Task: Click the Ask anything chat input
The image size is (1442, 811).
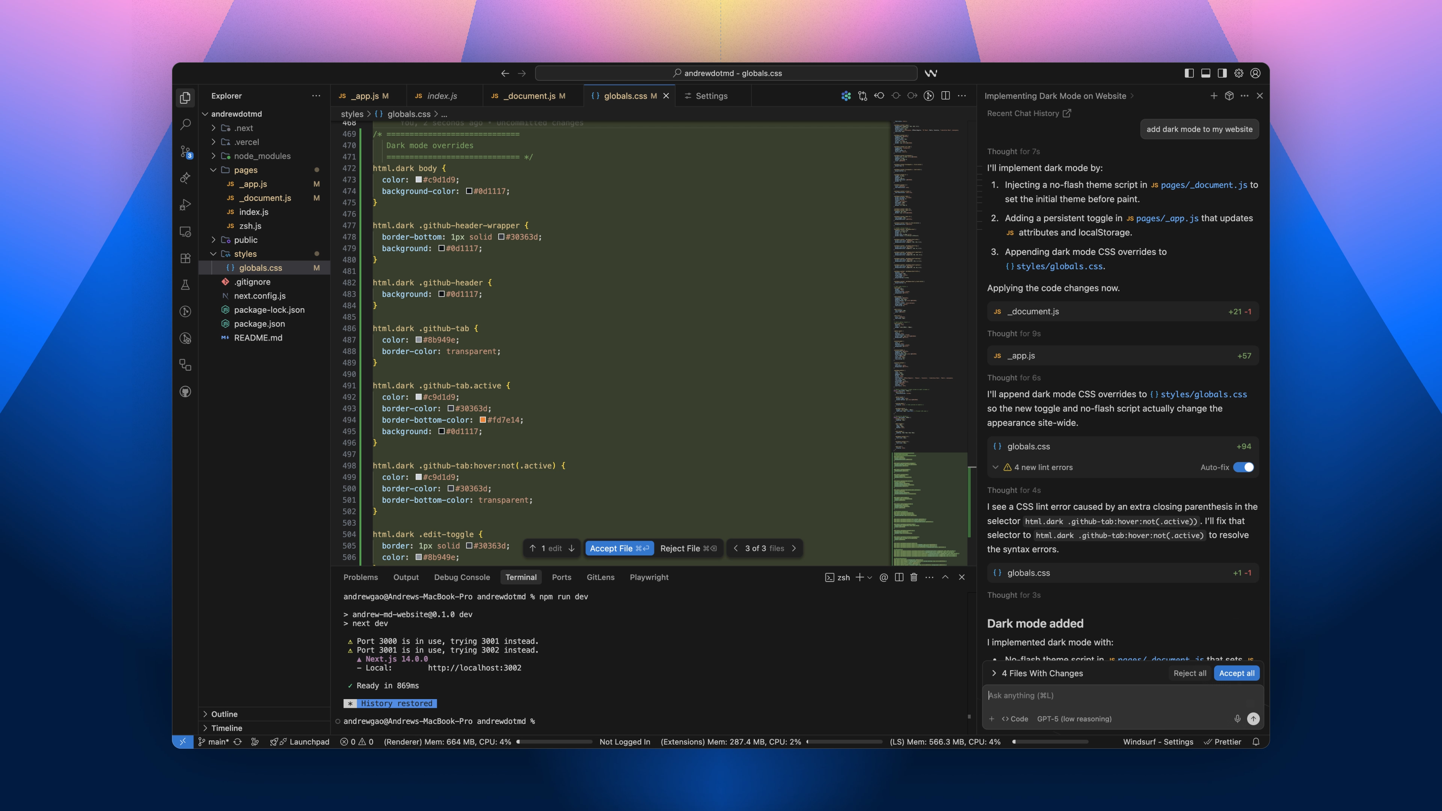Action: (x=1122, y=695)
